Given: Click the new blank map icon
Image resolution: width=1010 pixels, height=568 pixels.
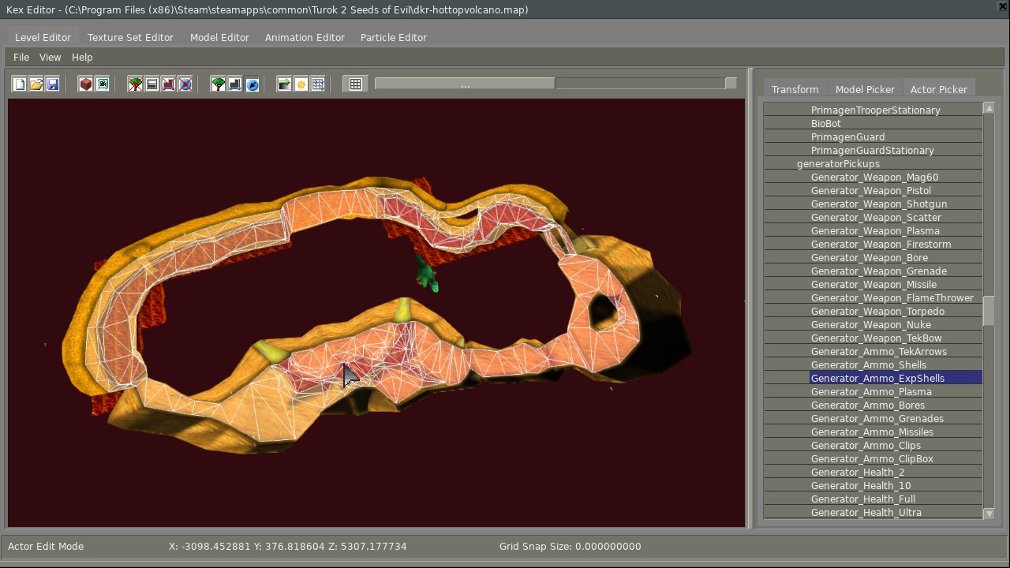Looking at the screenshot, I should pos(20,84).
